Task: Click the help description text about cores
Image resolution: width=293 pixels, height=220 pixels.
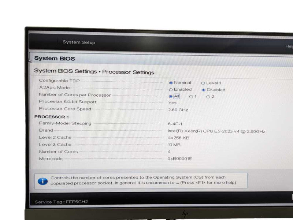Action: tap(143, 180)
